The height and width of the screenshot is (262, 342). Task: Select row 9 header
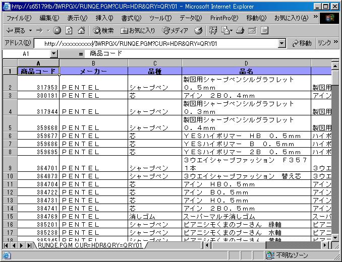(x=10, y=164)
